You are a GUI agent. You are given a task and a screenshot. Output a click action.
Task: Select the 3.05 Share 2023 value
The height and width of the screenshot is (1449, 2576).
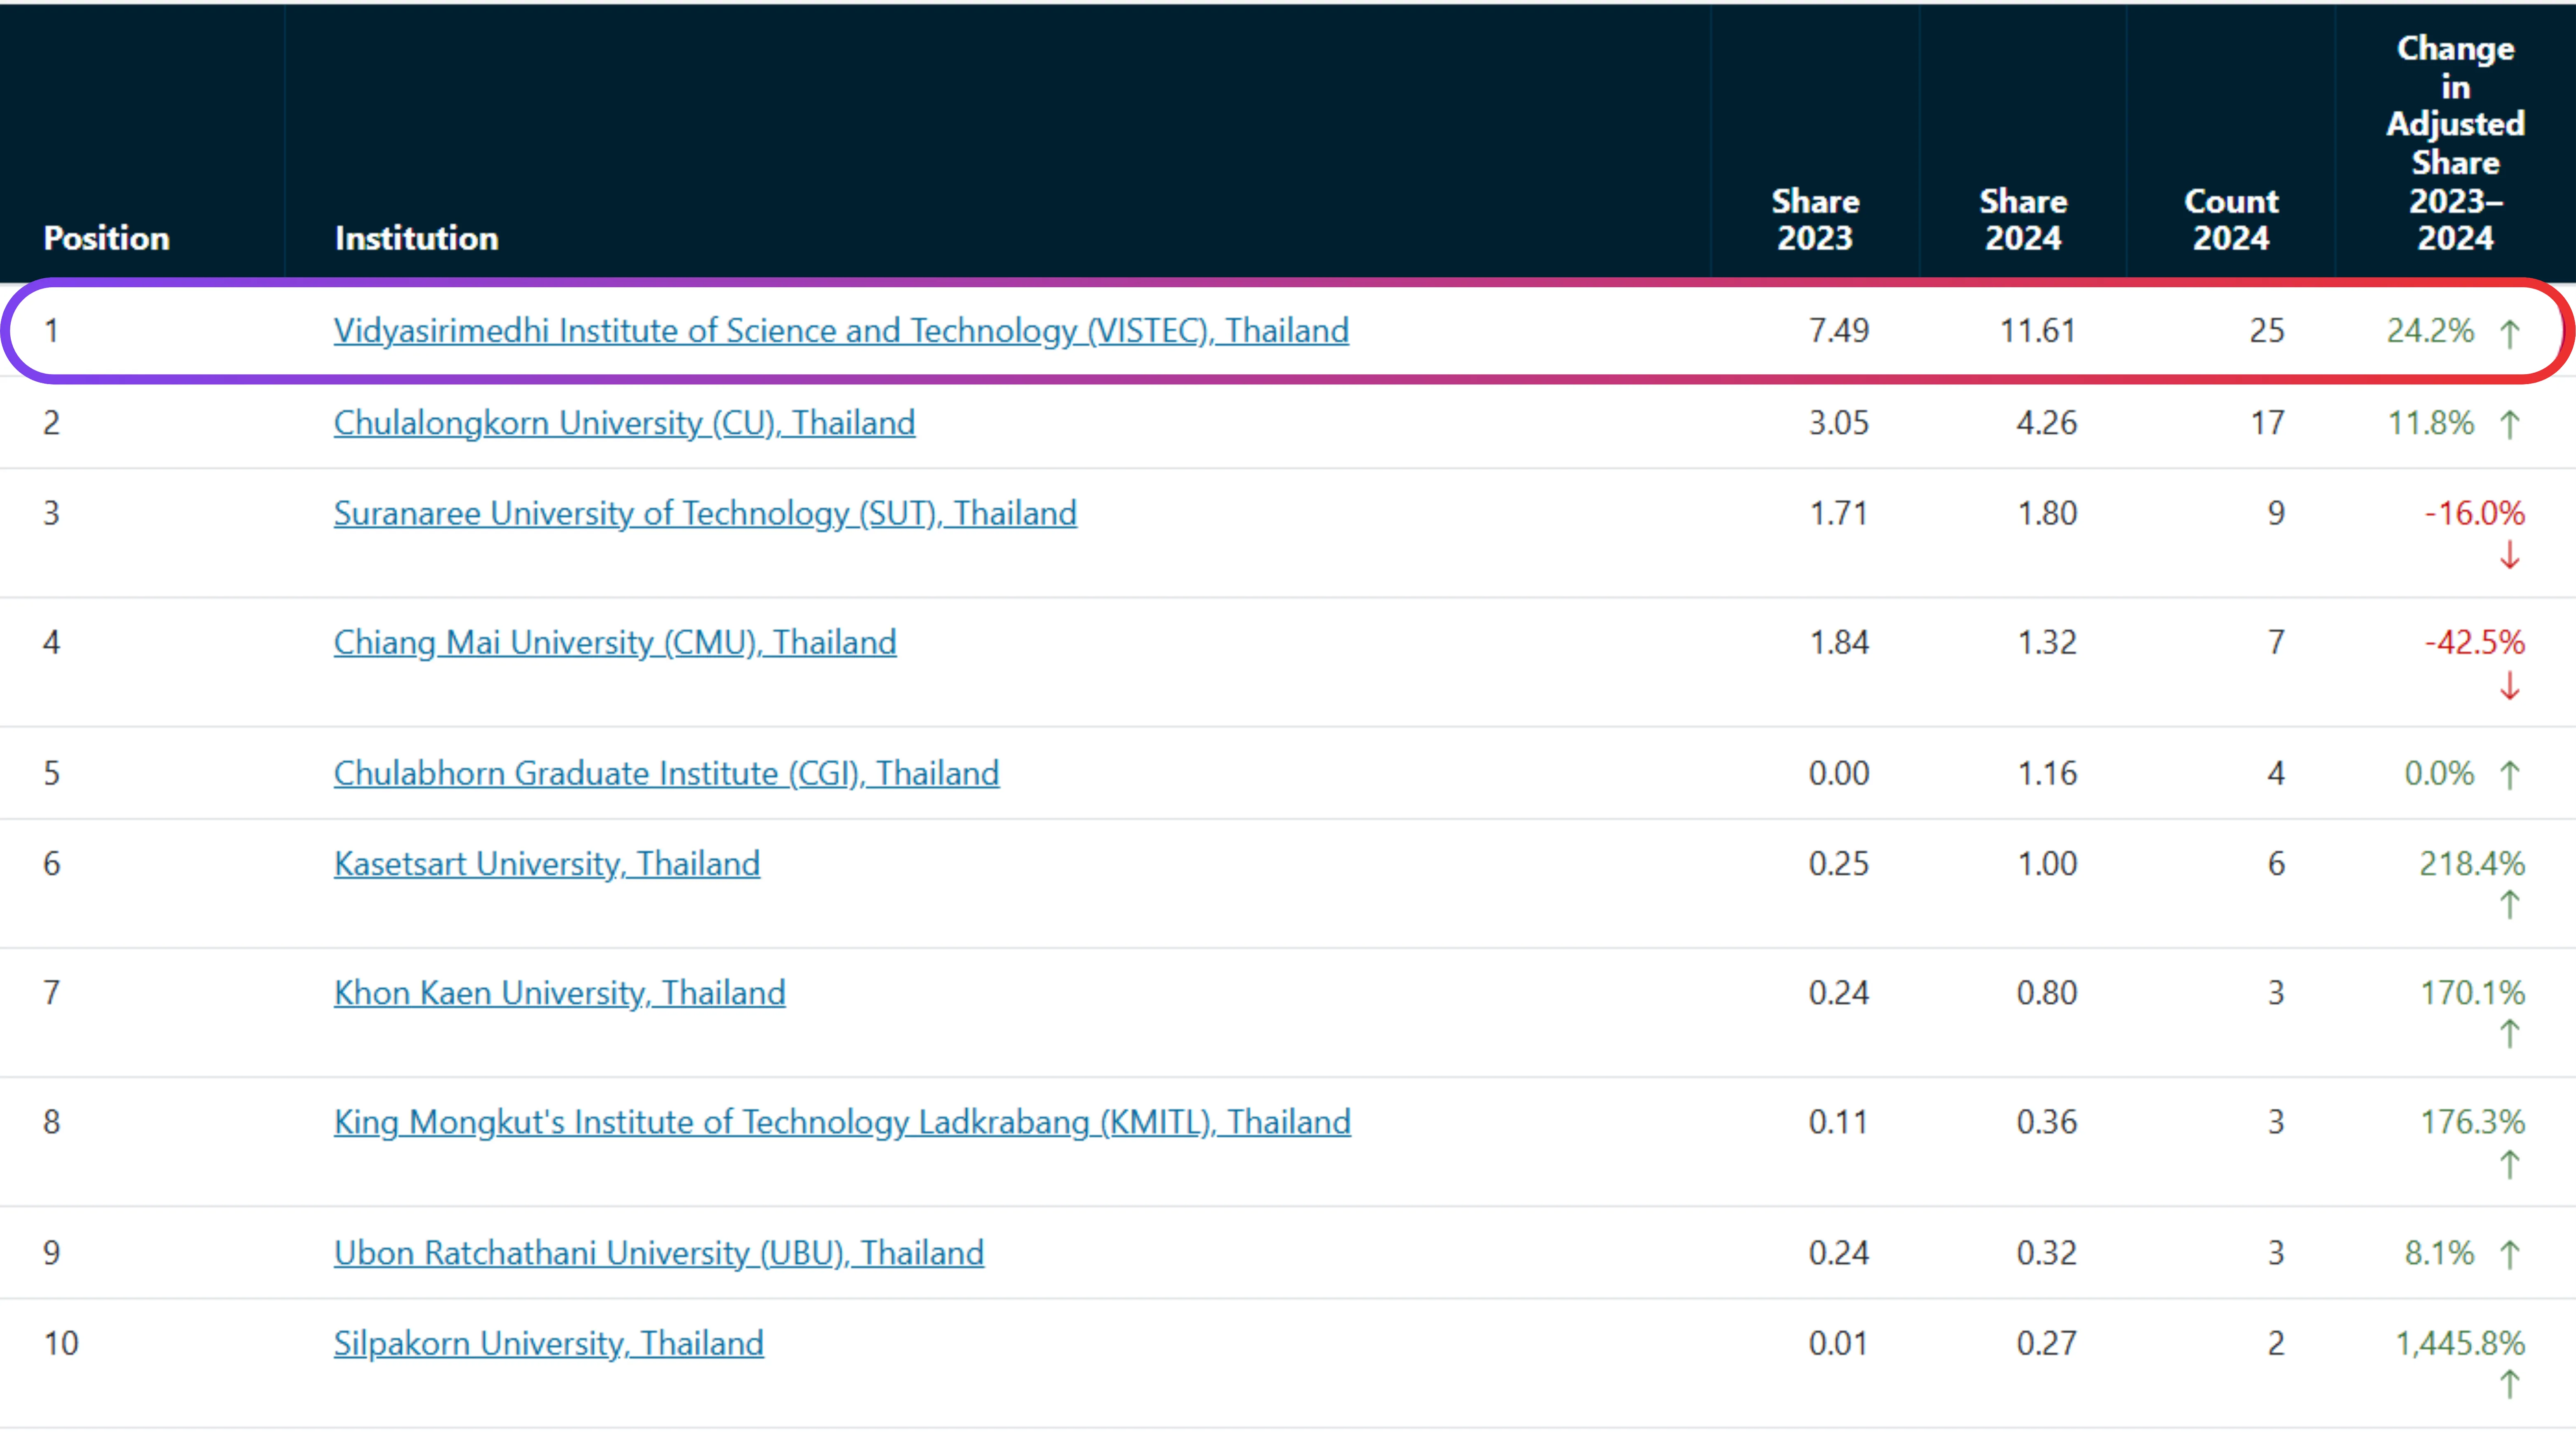[1839, 422]
